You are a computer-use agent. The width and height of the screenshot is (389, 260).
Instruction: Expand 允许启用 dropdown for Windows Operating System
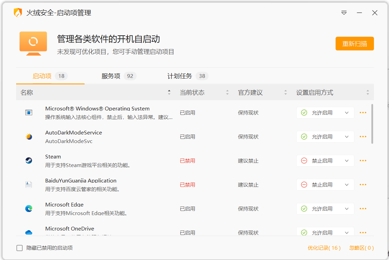(325, 113)
